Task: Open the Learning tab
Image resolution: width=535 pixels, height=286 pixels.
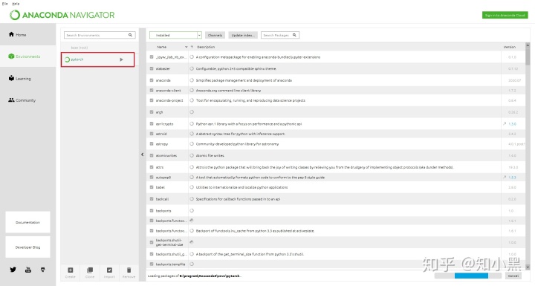Action: click(x=27, y=79)
